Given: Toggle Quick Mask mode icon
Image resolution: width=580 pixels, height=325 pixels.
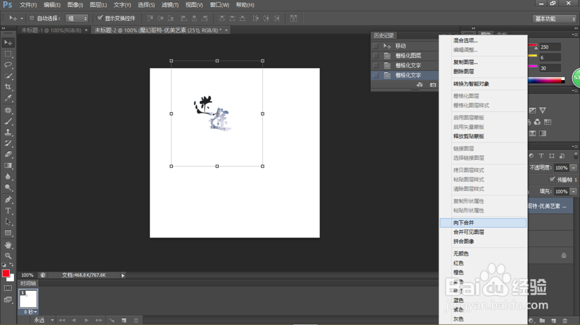Looking at the screenshot, I should [8, 288].
